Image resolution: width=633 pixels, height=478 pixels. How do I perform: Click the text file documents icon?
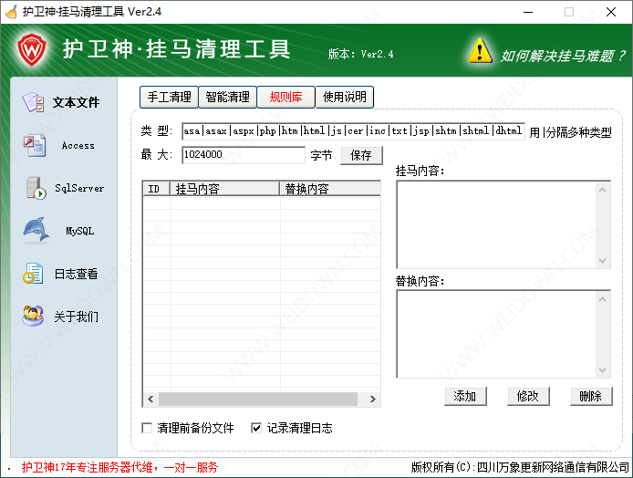34,102
